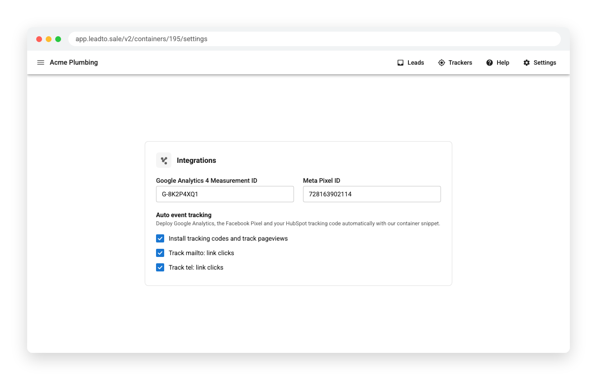The height and width of the screenshot is (380, 597).
Task: Click the Auto event tracking heading
Action: point(184,215)
